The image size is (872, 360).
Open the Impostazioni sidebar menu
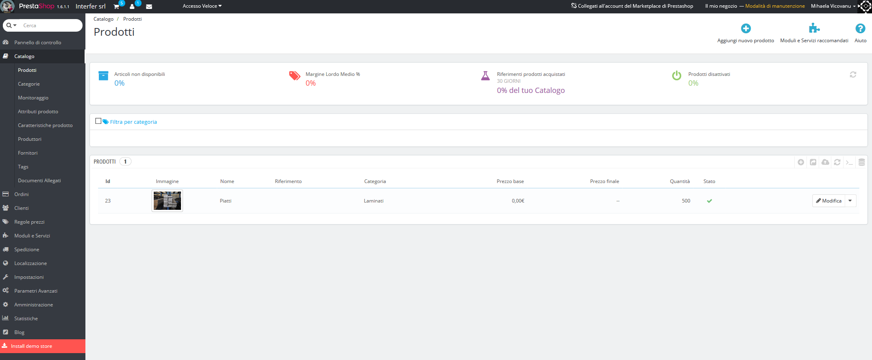pyautogui.click(x=43, y=277)
